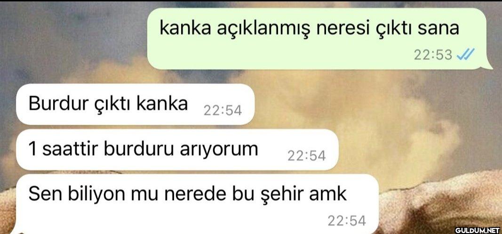The image size is (502, 234).
Task: Click the 22:54 time beside 'Burdur çıktı kanka'
Action: coord(223,111)
